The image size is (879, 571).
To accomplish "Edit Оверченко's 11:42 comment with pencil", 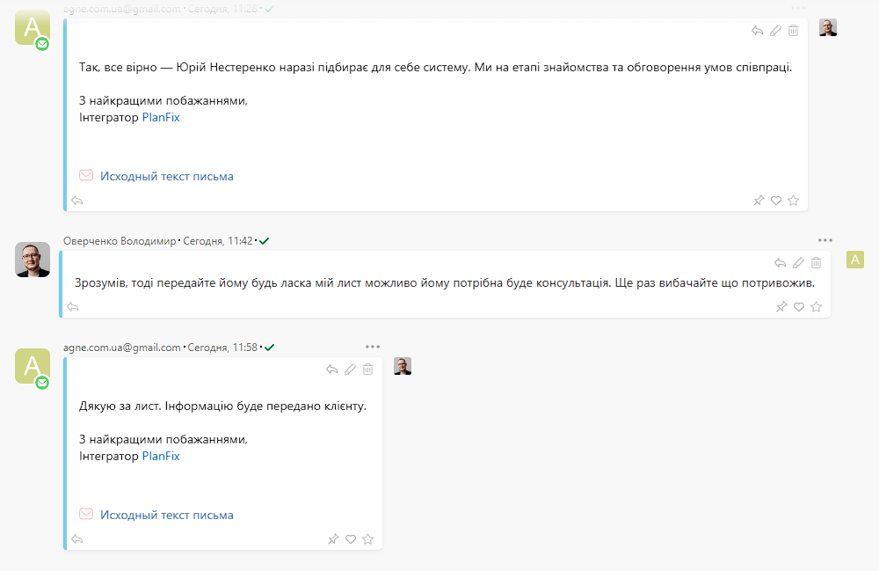I will [798, 262].
